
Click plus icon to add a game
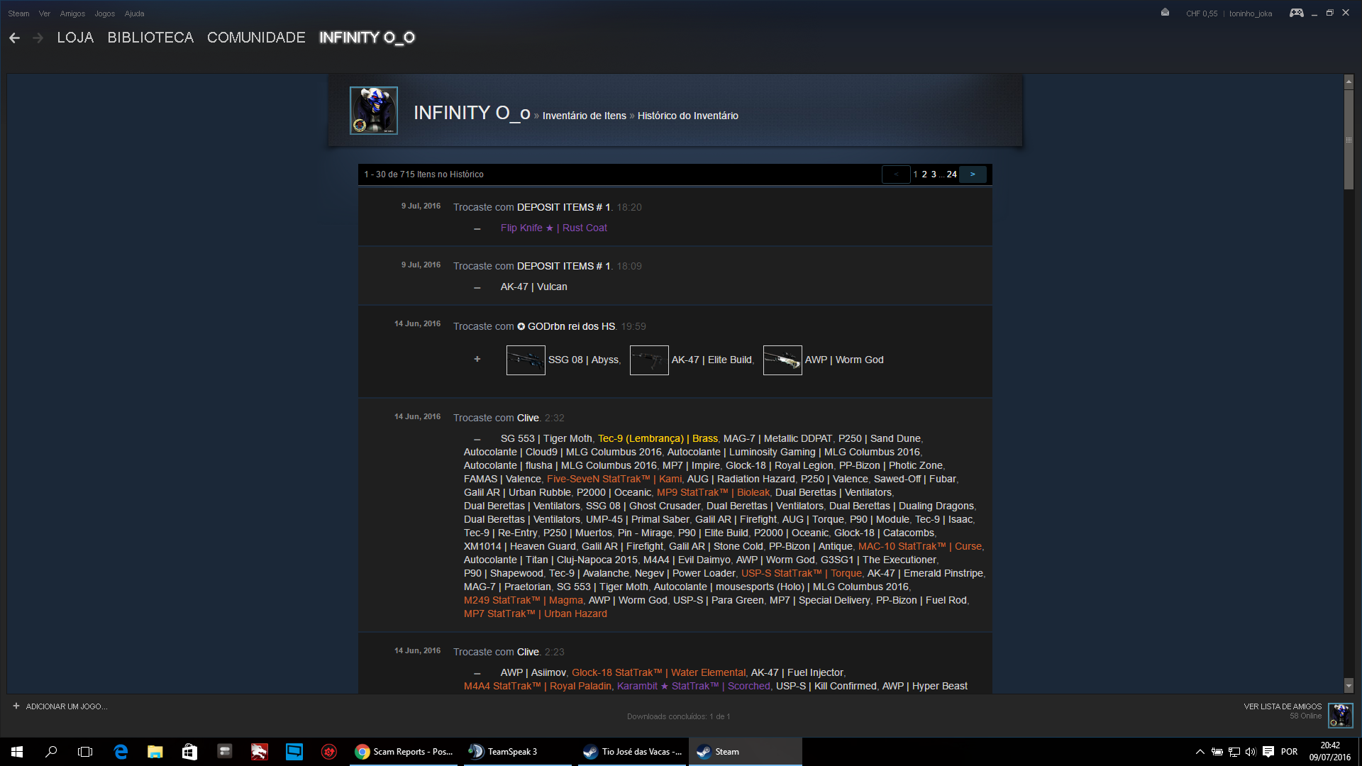click(16, 706)
